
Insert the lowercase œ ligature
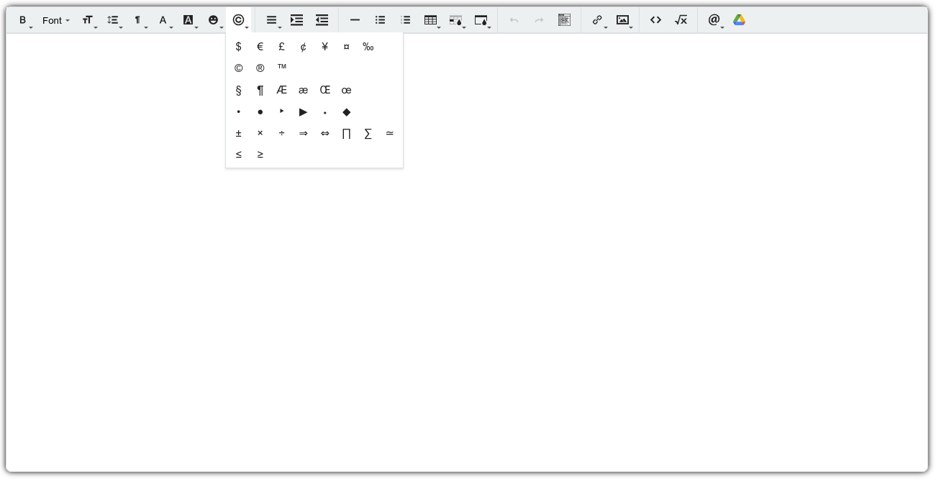click(x=347, y=90)
